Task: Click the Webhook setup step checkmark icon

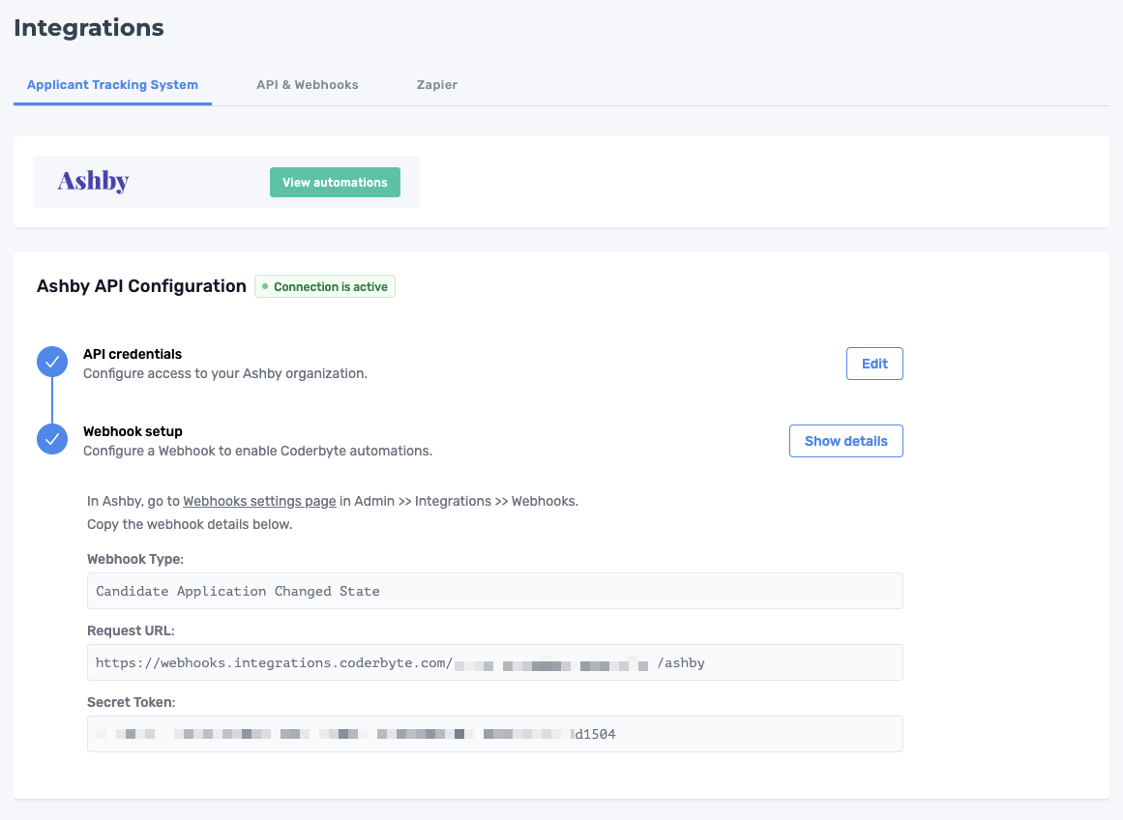Action: (52, 439)
